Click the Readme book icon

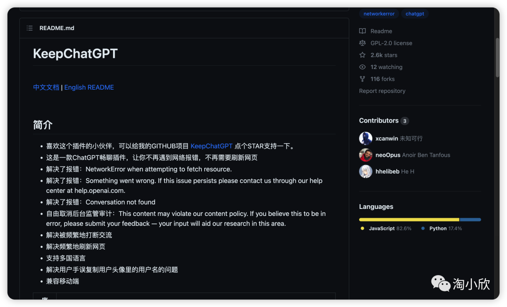[x=362, y=31]
